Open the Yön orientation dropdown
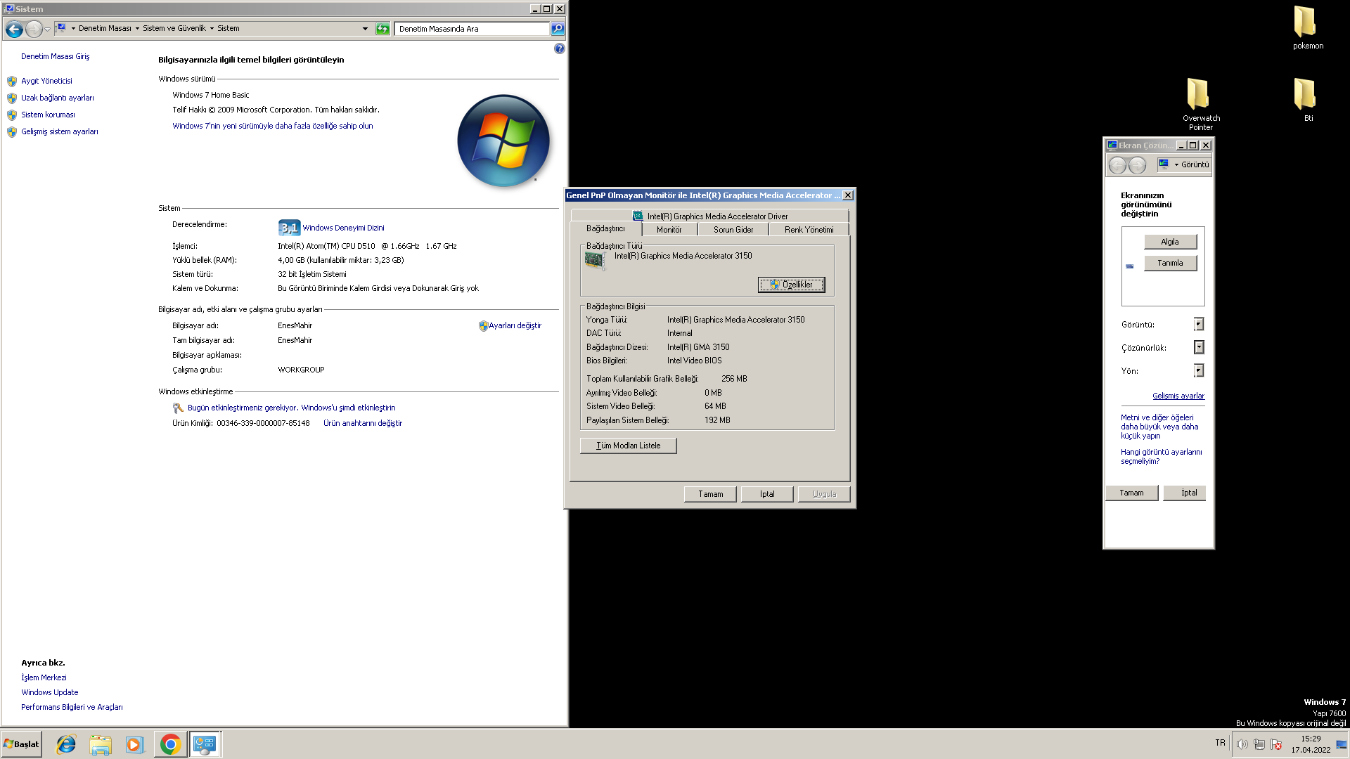Screen dimensions: 1350x759 [1199, 370]
